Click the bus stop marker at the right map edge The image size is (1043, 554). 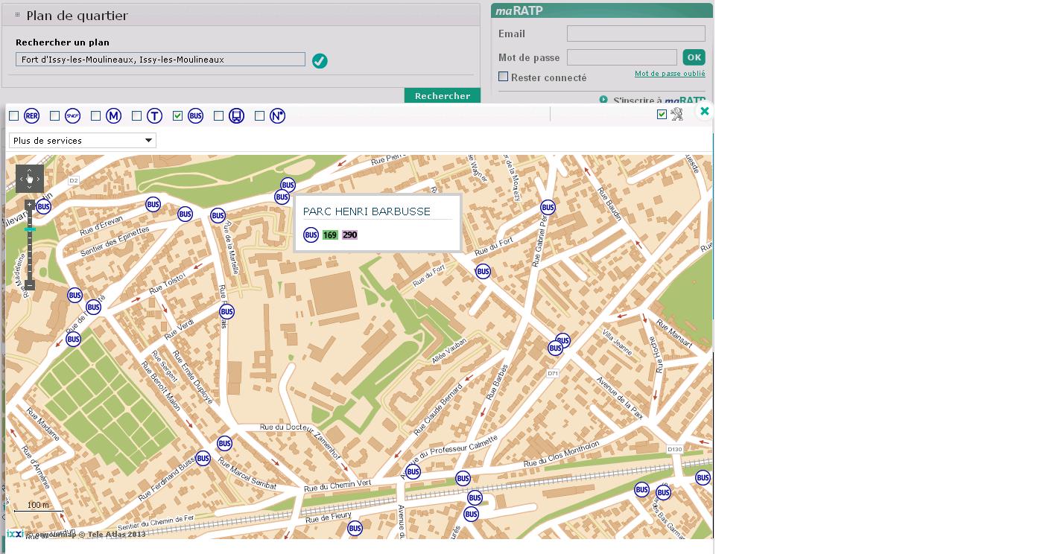point(703,477)
